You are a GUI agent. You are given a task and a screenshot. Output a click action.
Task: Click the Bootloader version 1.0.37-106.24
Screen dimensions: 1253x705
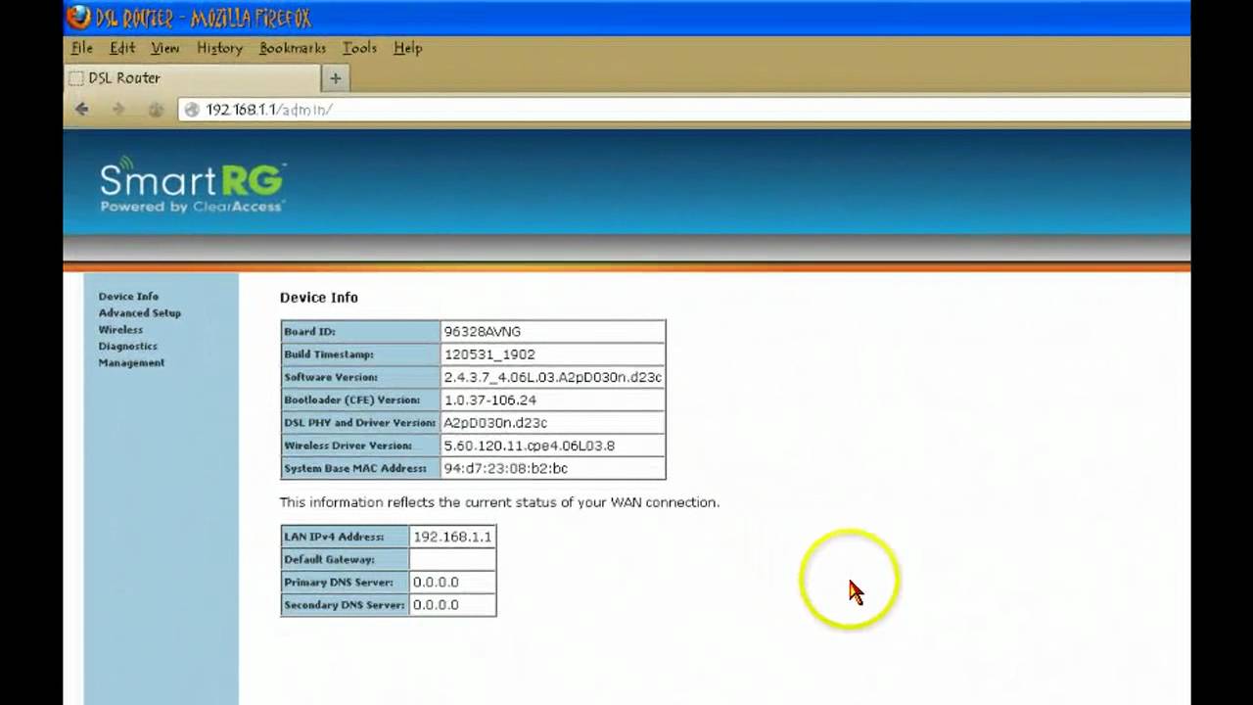click(490, 400)
